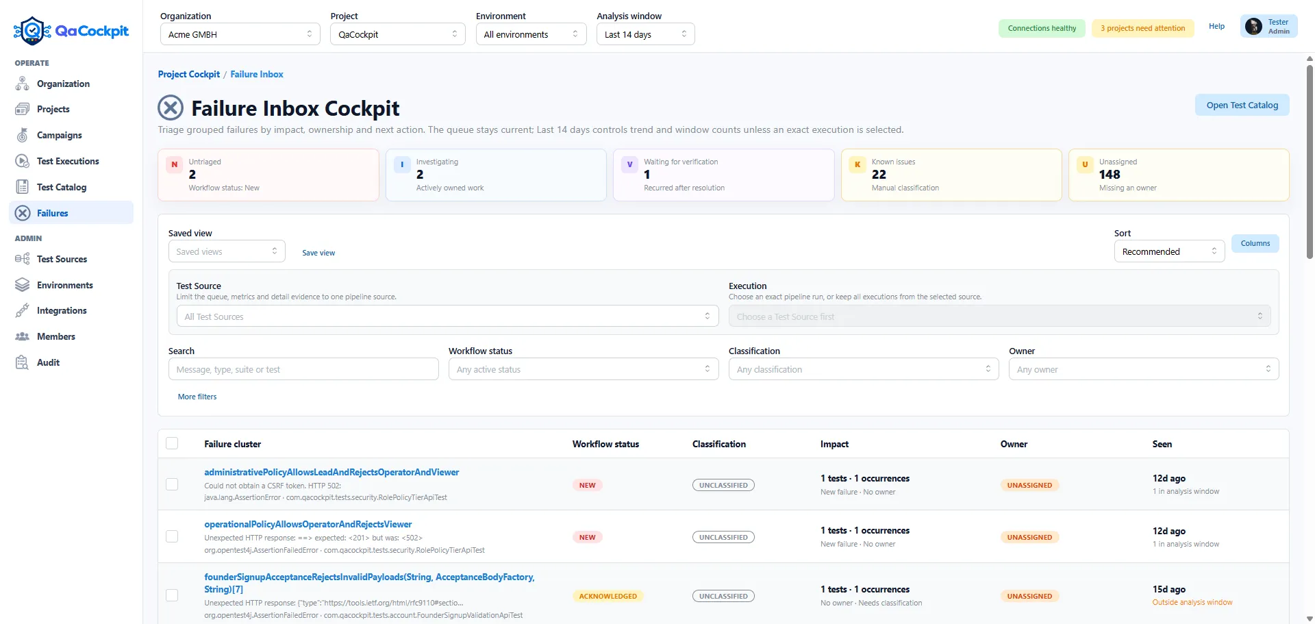Check operationalPolicyAllowsOperatorAndRejectsViewer row
Screen dimensions: 1315x624
[x=172, y=536]
